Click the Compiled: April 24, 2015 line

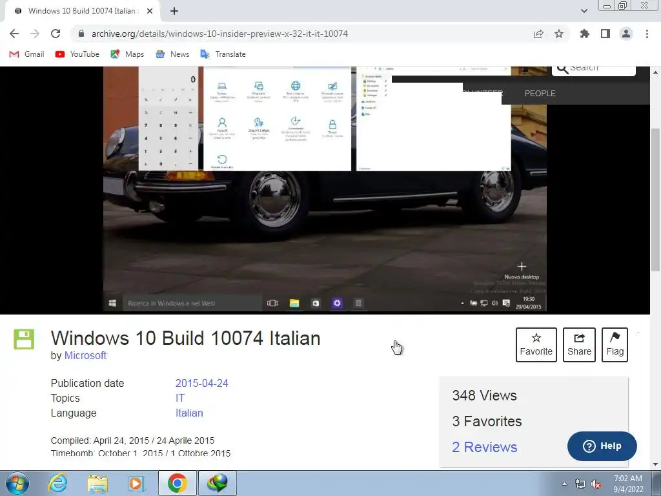pos(132,440)
